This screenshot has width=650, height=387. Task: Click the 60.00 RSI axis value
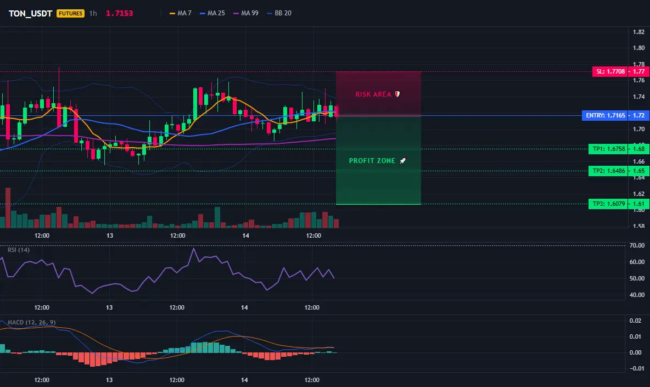click(x=637, y=262)
